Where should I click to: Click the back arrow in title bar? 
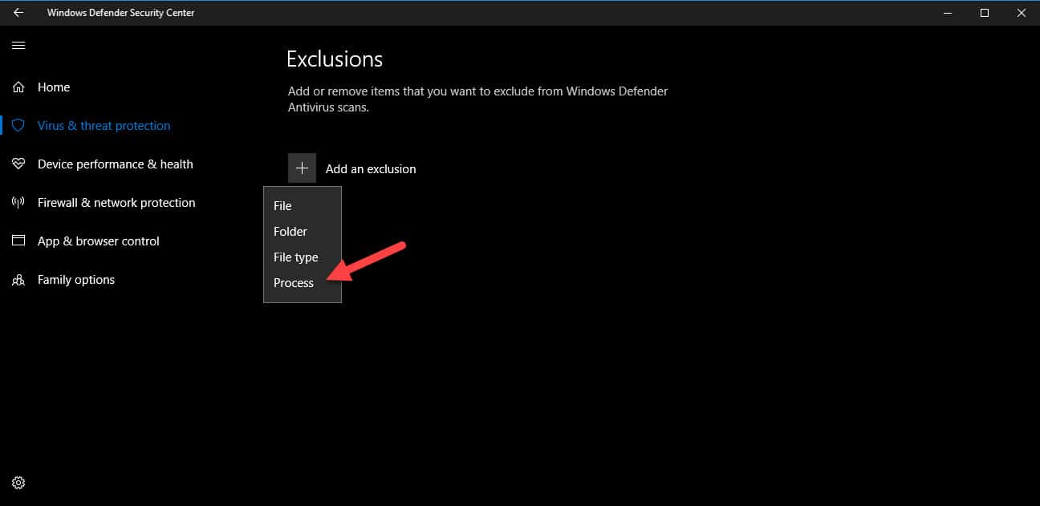point(18,13)
